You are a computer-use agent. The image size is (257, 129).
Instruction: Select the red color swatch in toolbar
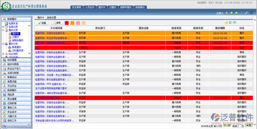tap(67, 23)
